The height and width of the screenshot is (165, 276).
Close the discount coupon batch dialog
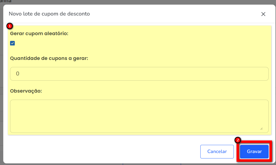[x=263, y=14]
